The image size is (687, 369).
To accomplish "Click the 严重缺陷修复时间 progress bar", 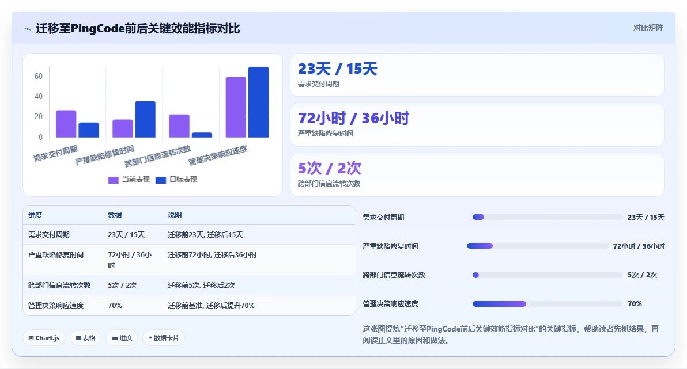I will pyautogui.click(x=538, y=246).
